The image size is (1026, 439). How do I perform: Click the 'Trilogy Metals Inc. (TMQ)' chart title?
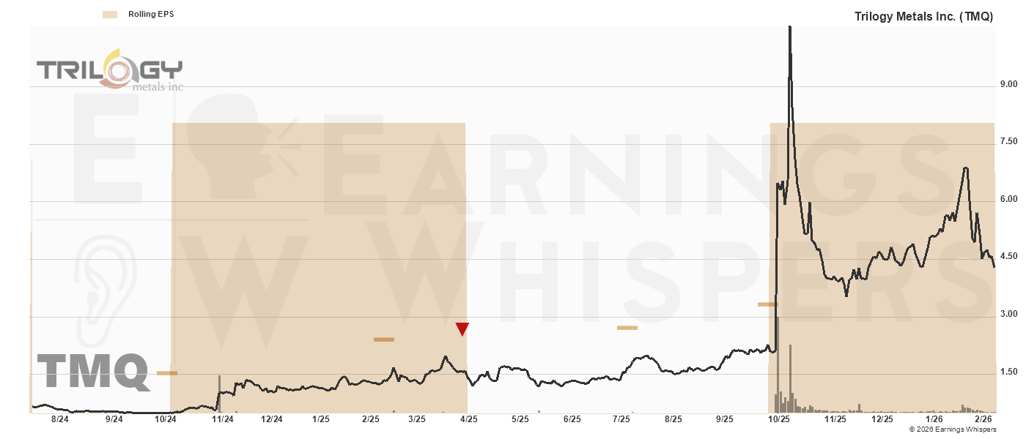point(924,16)
